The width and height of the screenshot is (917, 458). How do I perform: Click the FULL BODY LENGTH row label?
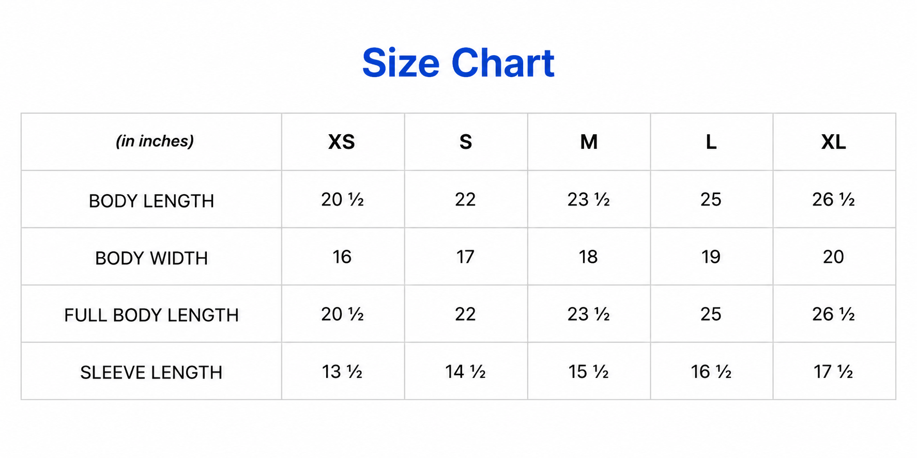[x=151, y=315]
